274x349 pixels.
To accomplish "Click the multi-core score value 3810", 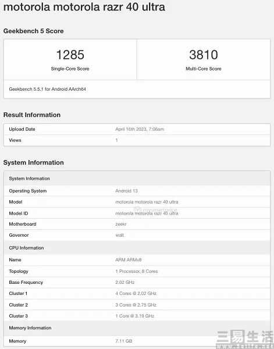I will [204, 55].
